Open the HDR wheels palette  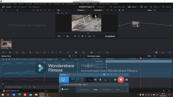click(24, 53)
